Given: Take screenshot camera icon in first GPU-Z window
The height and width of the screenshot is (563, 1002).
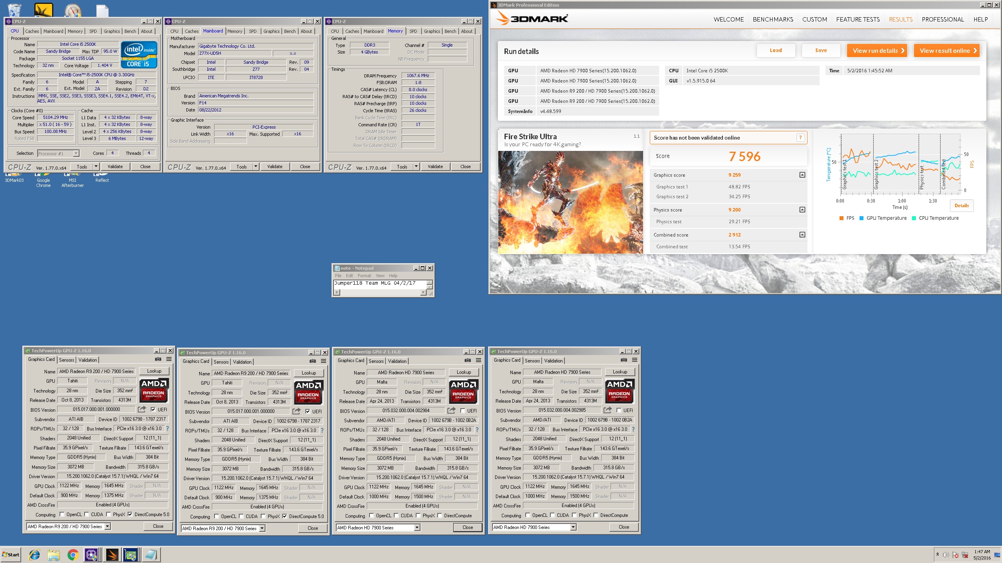Looking at the screenshot, I should [x=158, y=359].
